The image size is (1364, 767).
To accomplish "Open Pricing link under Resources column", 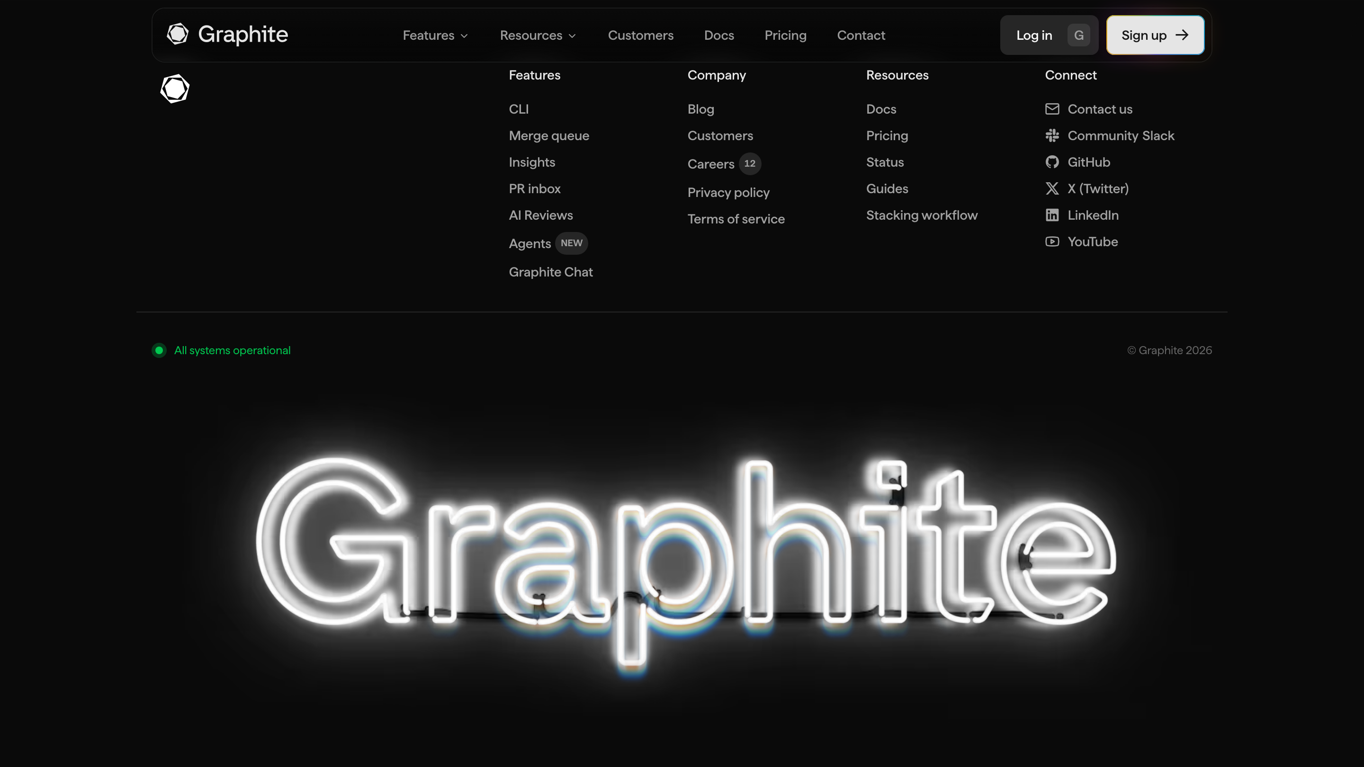I will pyautogui.click(x=887, y=135).
